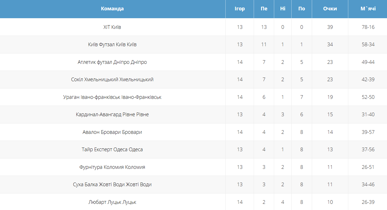This screenshot has width=387, height=210.
Task: Click the Команда column header
Action: (x=112, y=9)
